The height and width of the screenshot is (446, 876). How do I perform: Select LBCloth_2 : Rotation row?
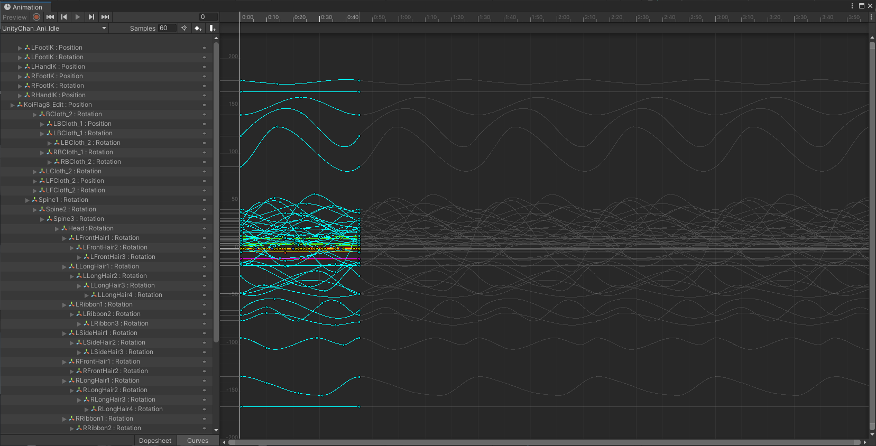point(106,143)
